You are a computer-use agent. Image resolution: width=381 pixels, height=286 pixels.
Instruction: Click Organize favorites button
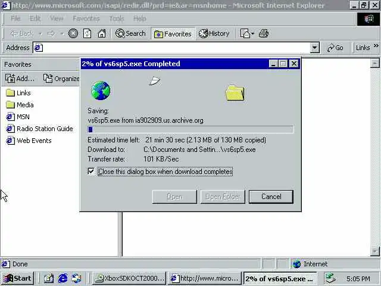pyautogui.click(x=61, y=78)
